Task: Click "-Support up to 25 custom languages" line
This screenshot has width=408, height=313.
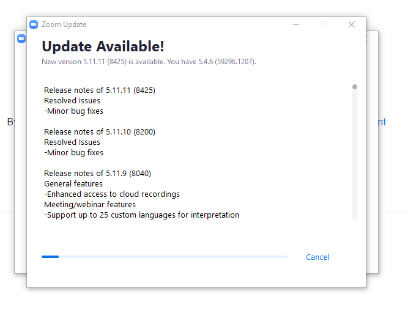Action: tap(141, 215)
